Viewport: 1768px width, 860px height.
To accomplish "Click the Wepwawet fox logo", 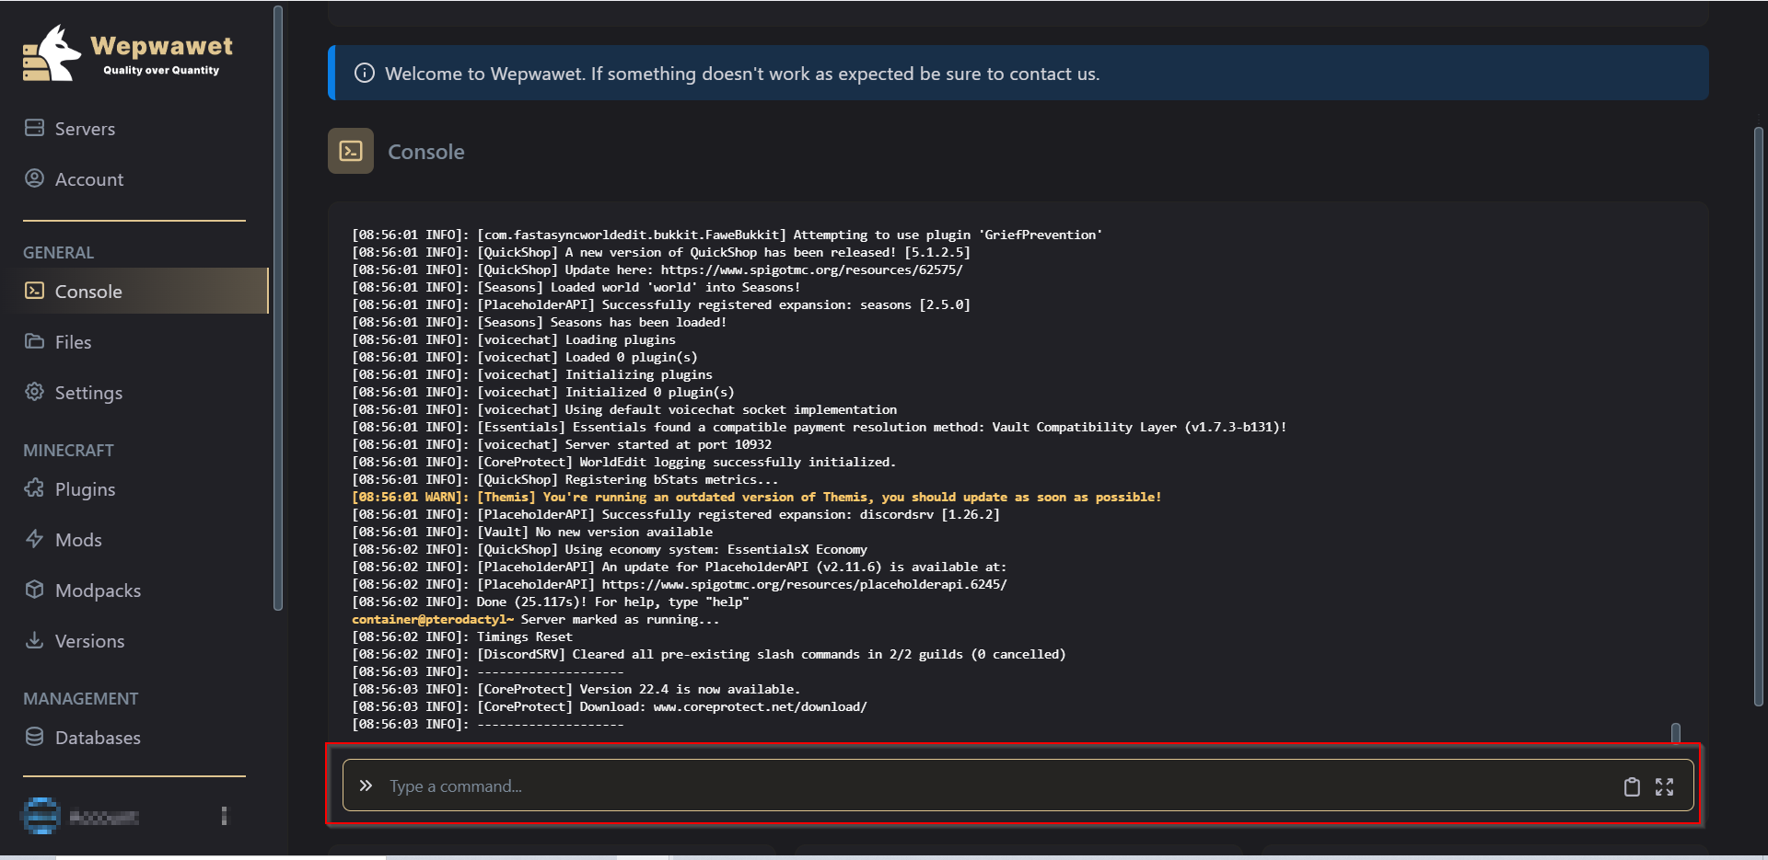I will click(52, 52).
